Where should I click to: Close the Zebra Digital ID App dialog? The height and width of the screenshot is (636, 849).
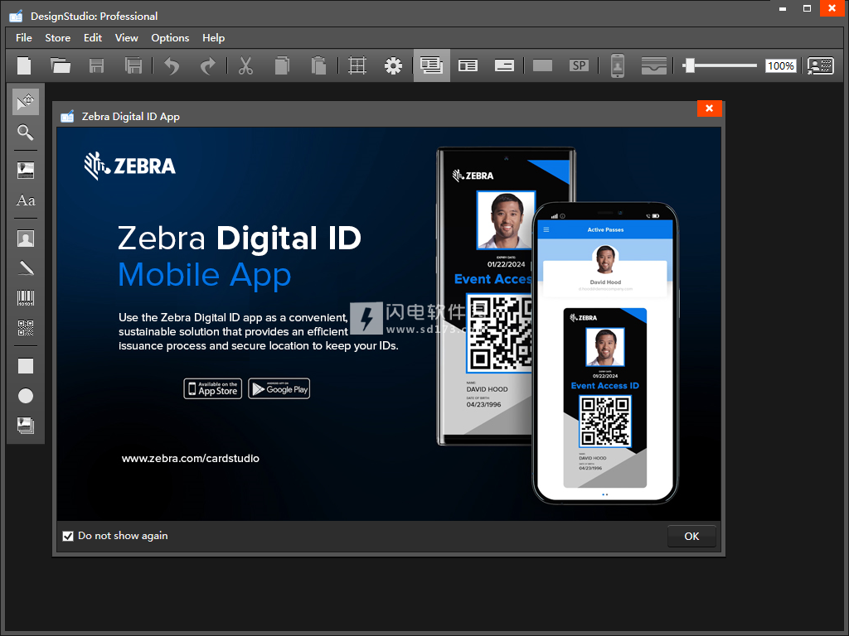coord(710,108)
